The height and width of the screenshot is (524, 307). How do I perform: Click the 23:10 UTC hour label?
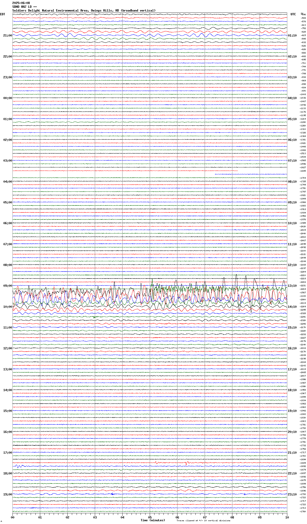[x=292, y=494]
